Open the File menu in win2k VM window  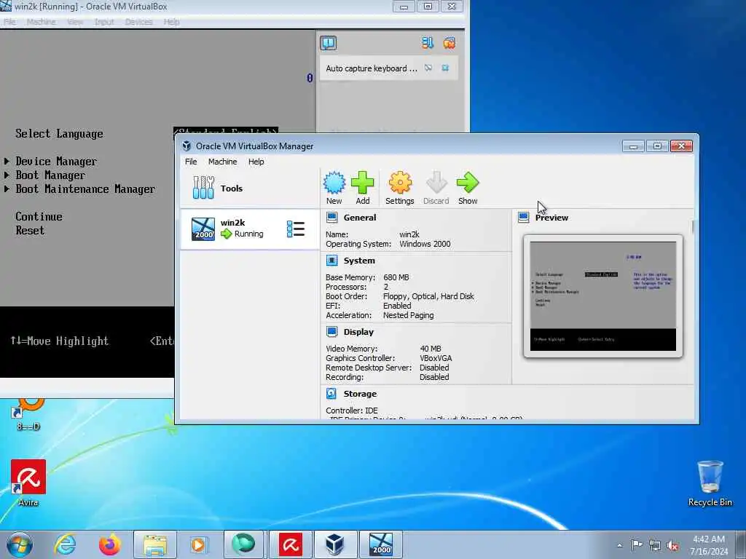(x=10, y=22)
